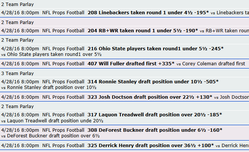The image size is (249, 152).
Task: Select Ronnie Stanley draft position under 10½
Action: click(153, 81)
